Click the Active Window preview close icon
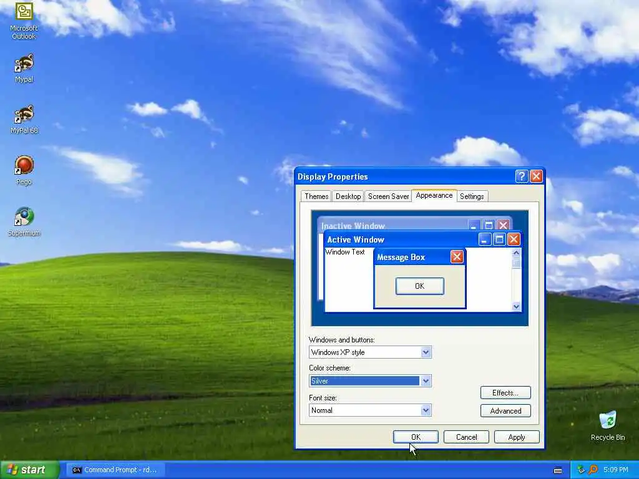 click(514, 239)
